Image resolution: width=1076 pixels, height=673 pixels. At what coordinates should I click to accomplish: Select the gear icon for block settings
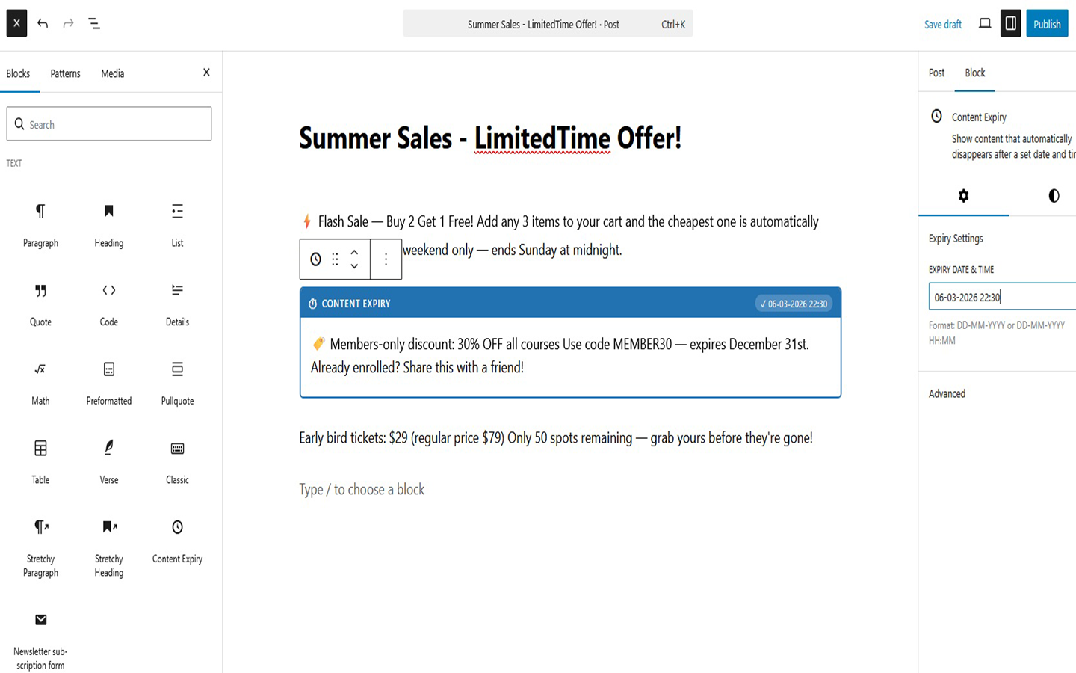click(963, 196)
